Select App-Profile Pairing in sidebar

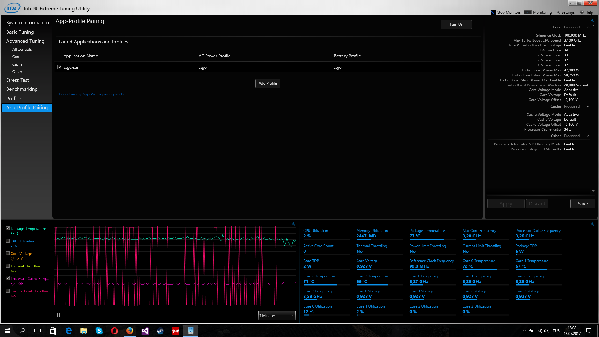click(27, 108)
